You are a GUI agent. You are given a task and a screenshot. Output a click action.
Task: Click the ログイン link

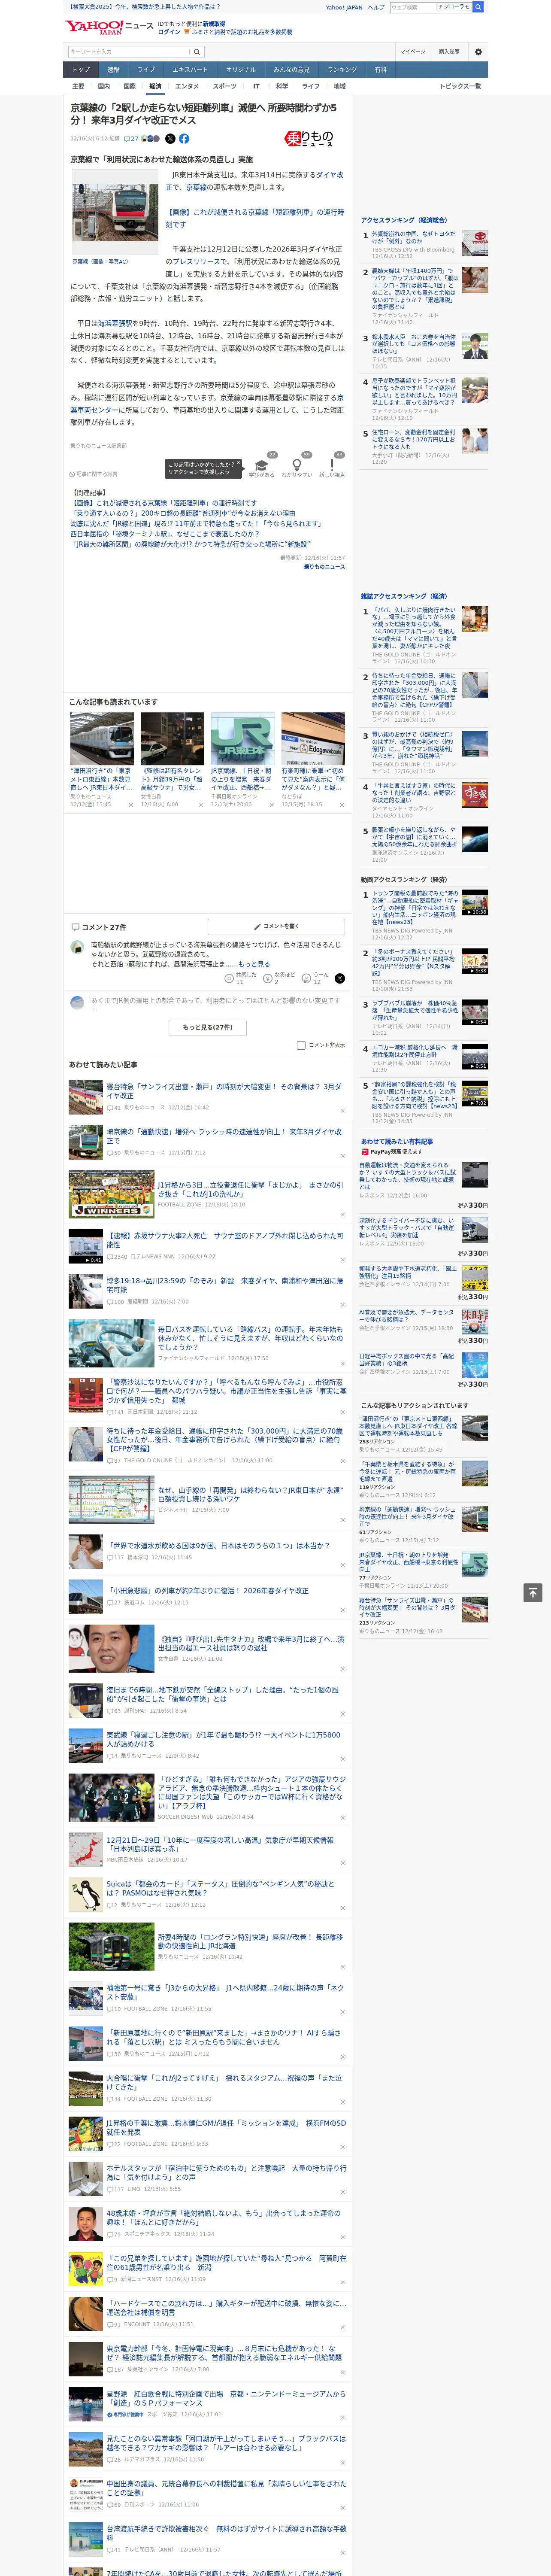pyautogui.click(x=169, y=32)
